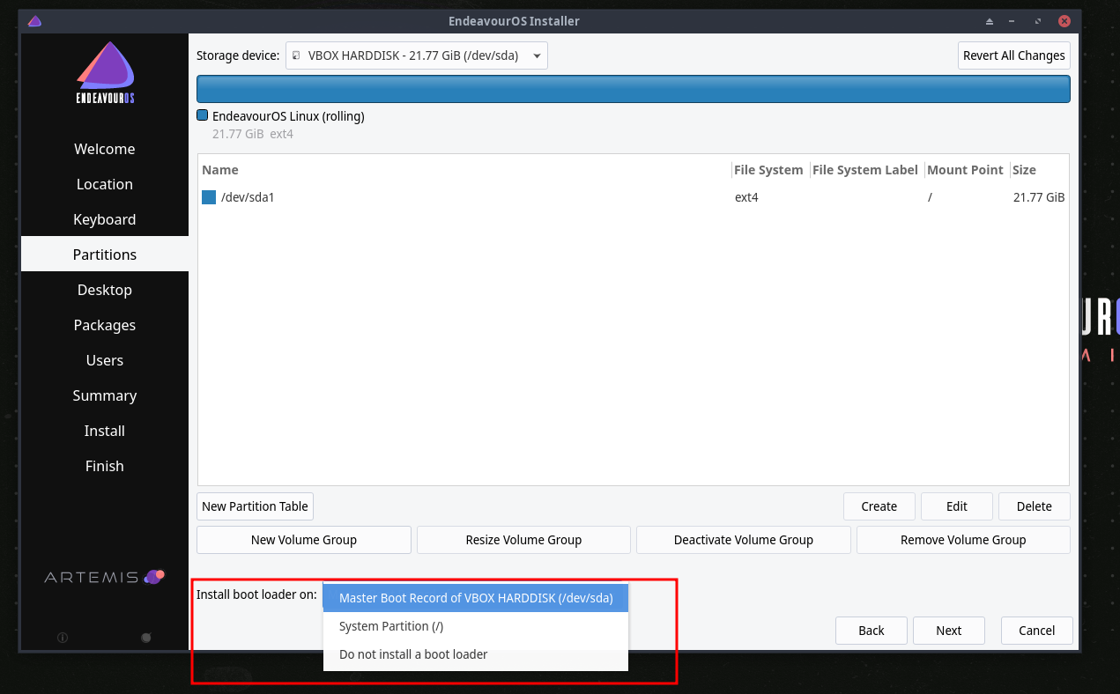
Task: Open the Storage device dropdown
Action: pos(536,55)
